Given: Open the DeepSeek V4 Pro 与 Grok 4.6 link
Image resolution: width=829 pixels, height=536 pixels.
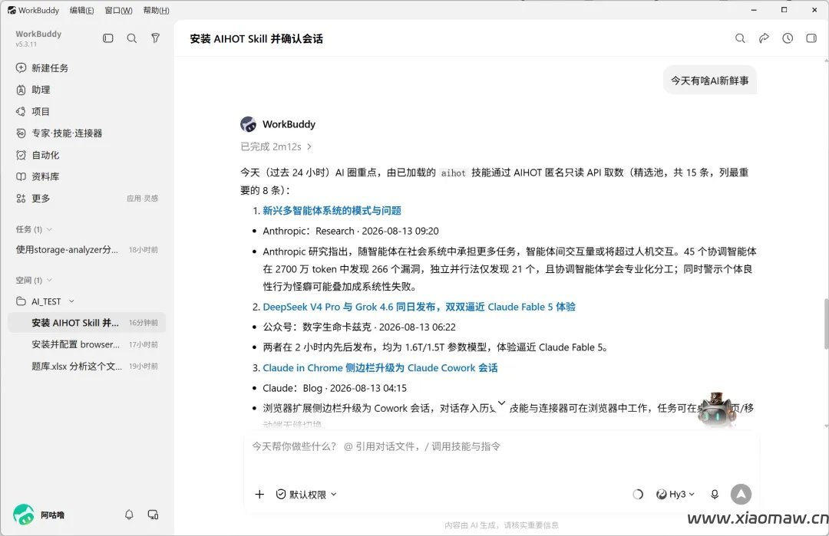Looking at the screenshot, I should point(419,307).
